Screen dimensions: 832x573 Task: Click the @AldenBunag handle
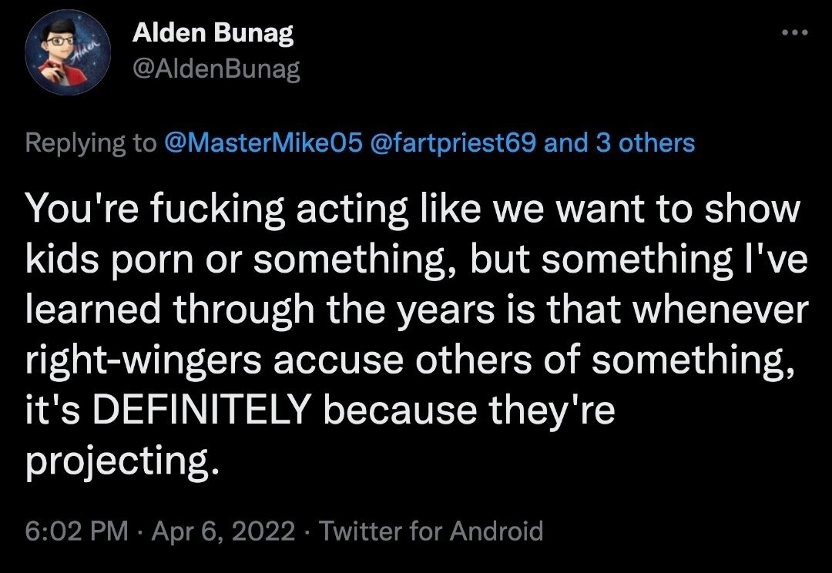click(x=216, y=70)
